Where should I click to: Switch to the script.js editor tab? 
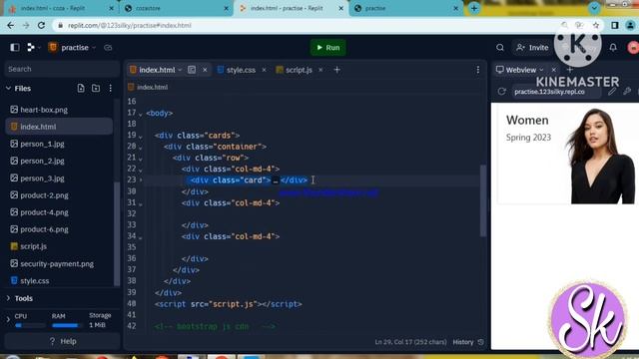pos(299,70)
